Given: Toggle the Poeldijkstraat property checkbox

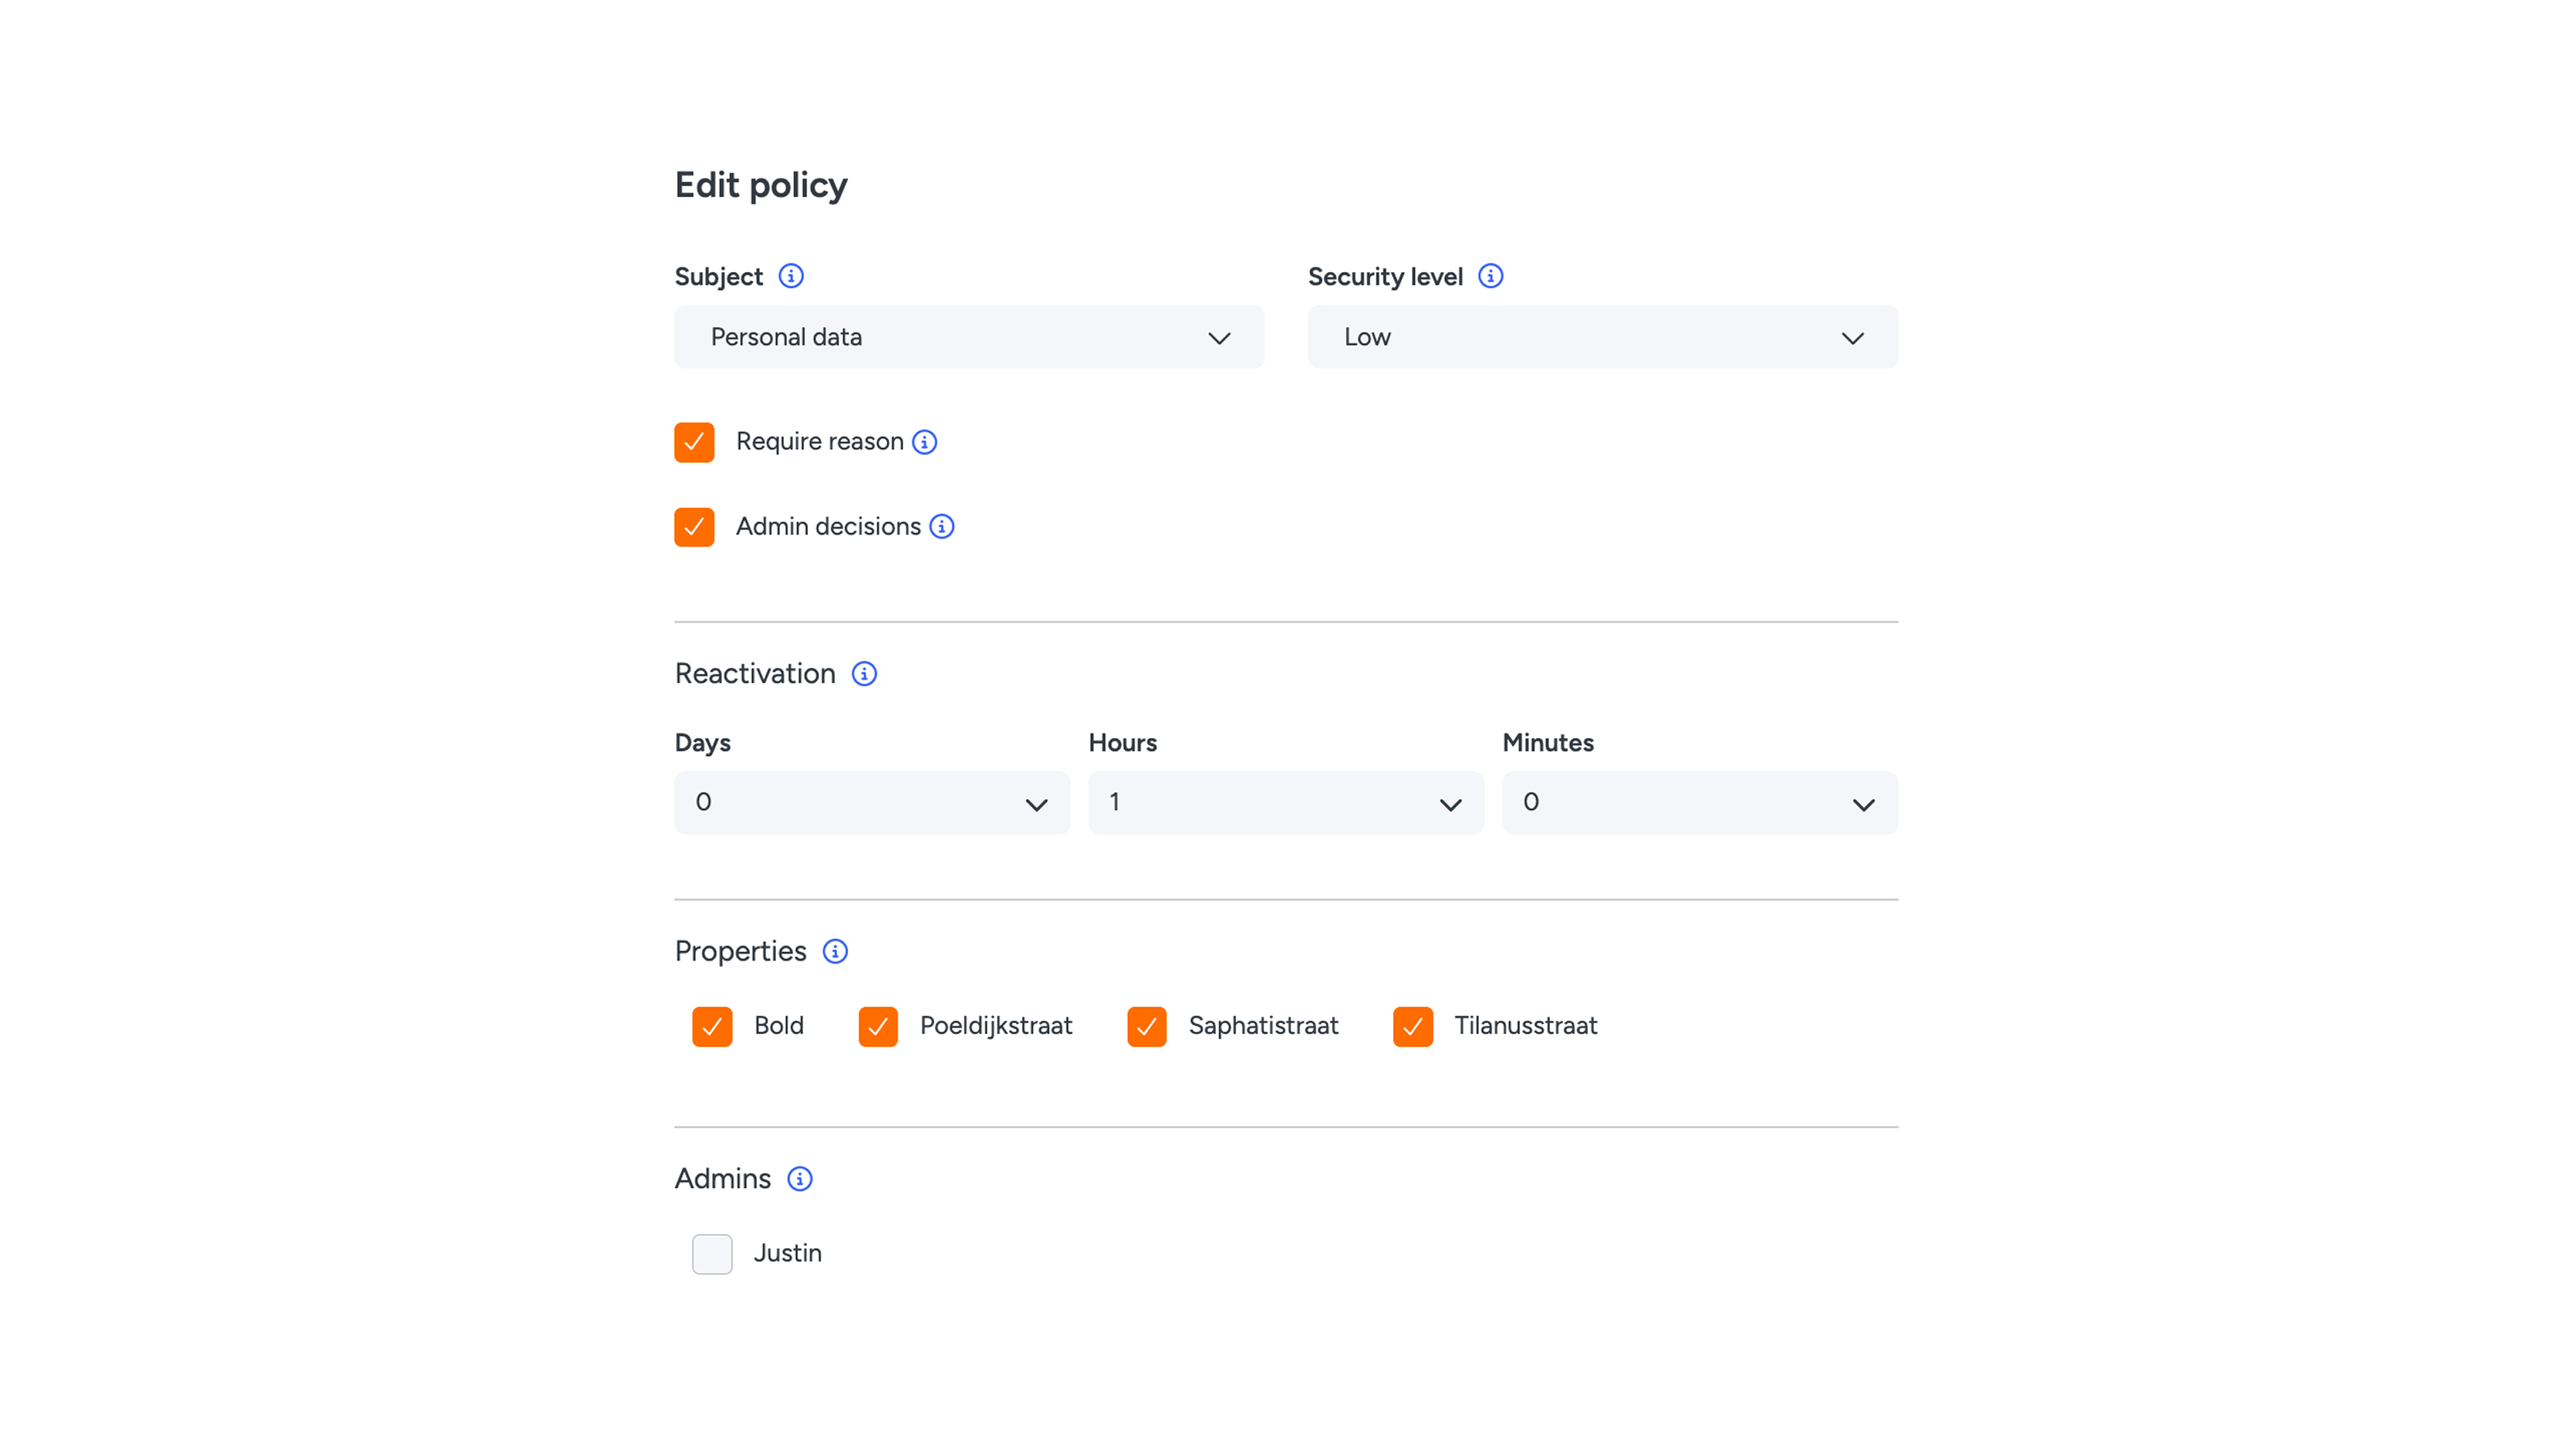Looking at the screenshot, I should click(x=878, y=1026).
